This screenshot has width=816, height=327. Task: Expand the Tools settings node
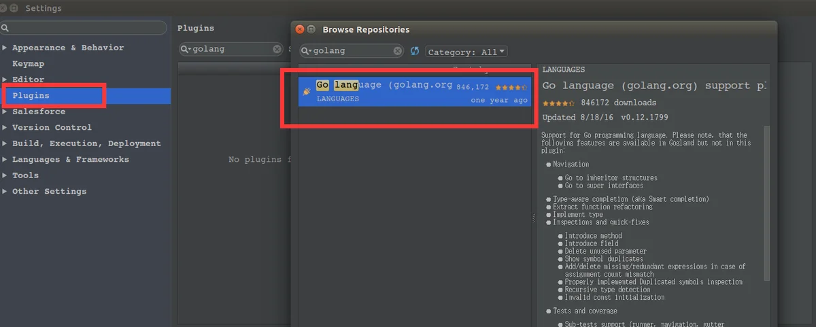[5, 175]
